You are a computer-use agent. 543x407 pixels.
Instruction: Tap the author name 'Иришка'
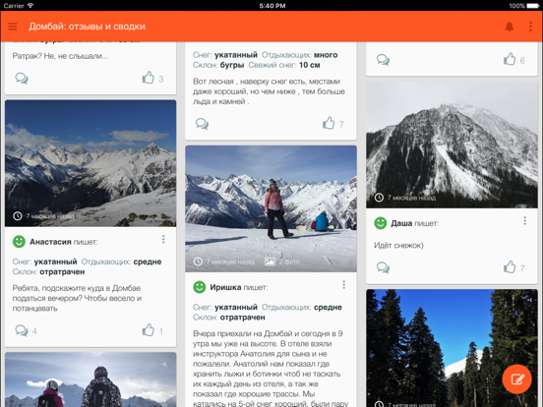pyautogui.click(x=225, y=287)
